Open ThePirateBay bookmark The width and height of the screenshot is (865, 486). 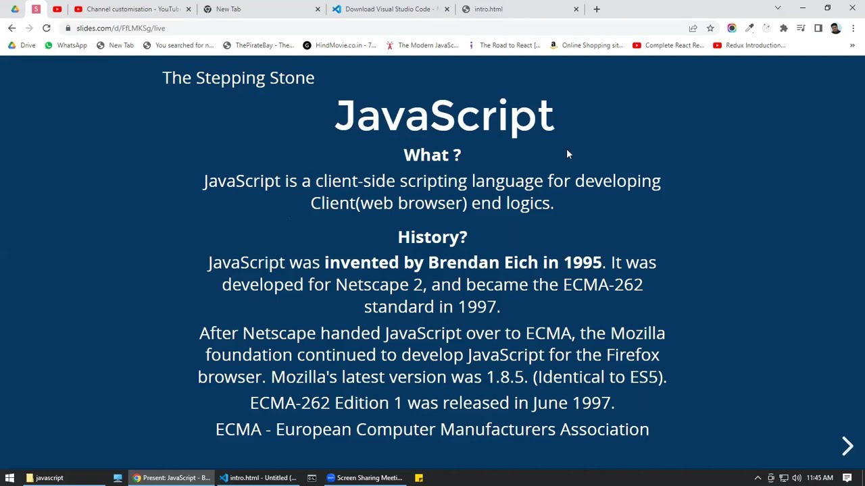[259, 45]
